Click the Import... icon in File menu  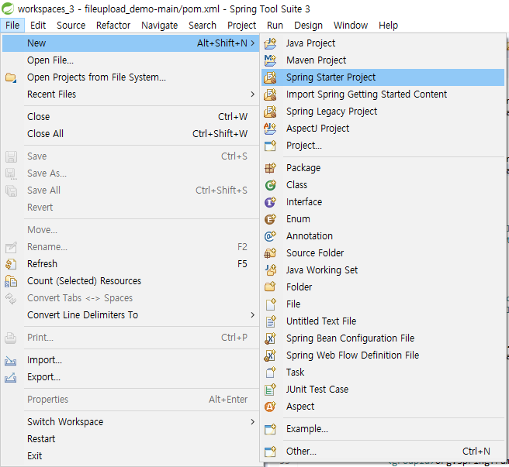click(11, 360)
